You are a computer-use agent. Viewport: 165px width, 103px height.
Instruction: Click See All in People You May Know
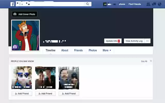(144, 61)
